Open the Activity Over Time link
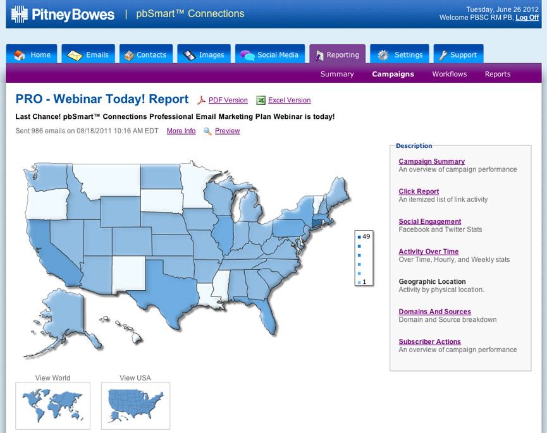 tap(428, 252)
